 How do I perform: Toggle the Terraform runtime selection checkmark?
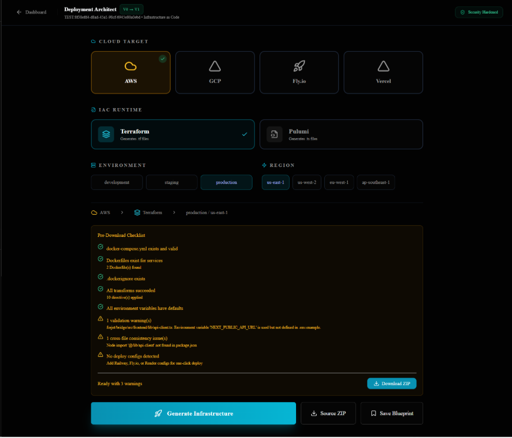point(245,134)
